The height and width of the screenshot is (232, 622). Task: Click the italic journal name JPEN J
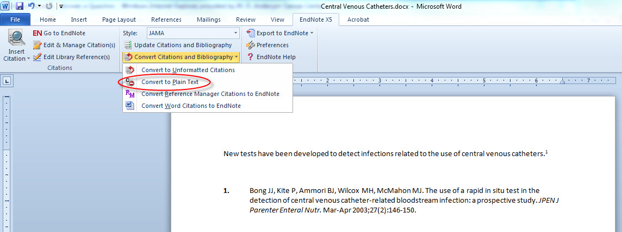(548, 201)
